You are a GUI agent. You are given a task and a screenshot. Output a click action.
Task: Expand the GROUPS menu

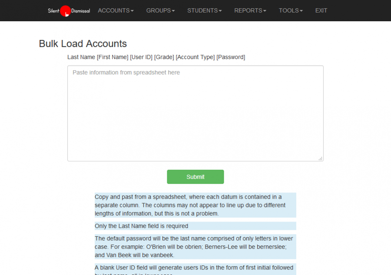[160, 11]
